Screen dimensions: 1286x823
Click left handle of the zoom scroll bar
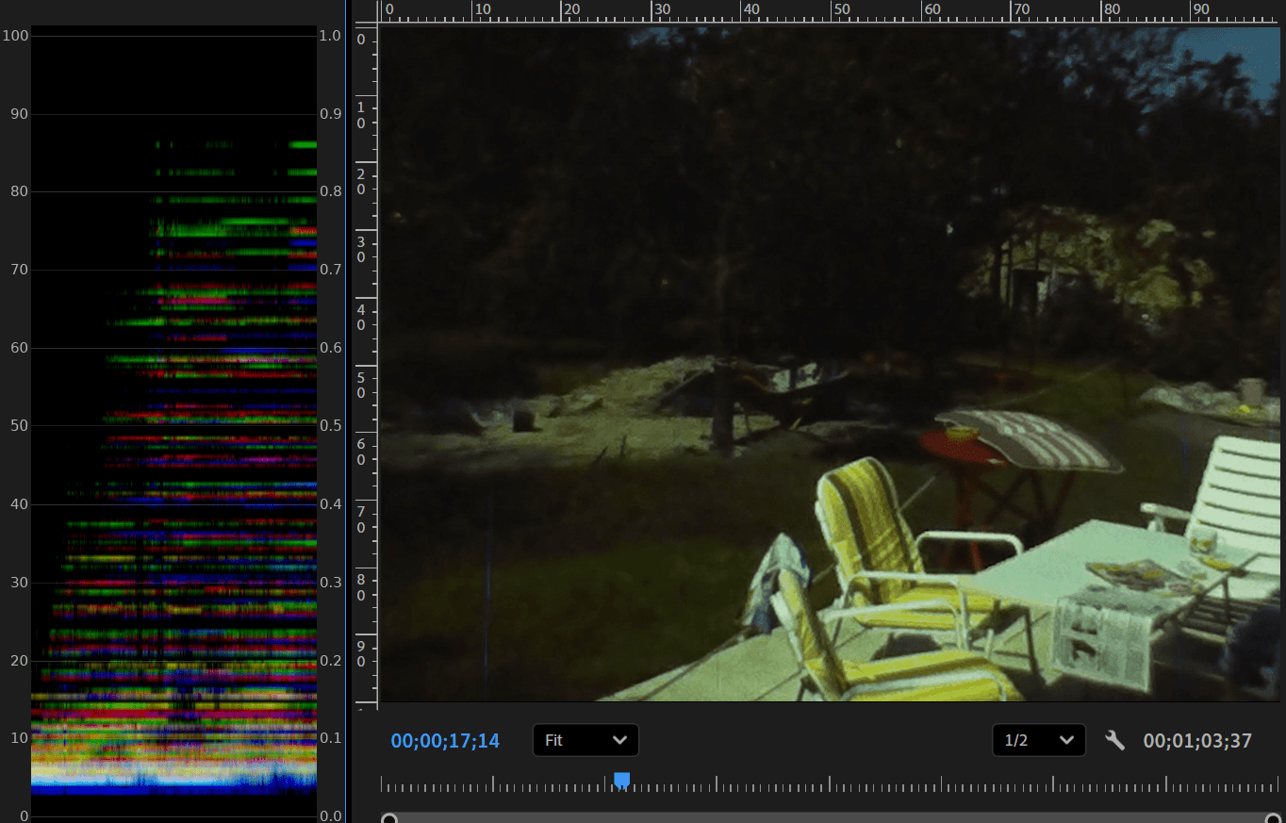(389, 818)
